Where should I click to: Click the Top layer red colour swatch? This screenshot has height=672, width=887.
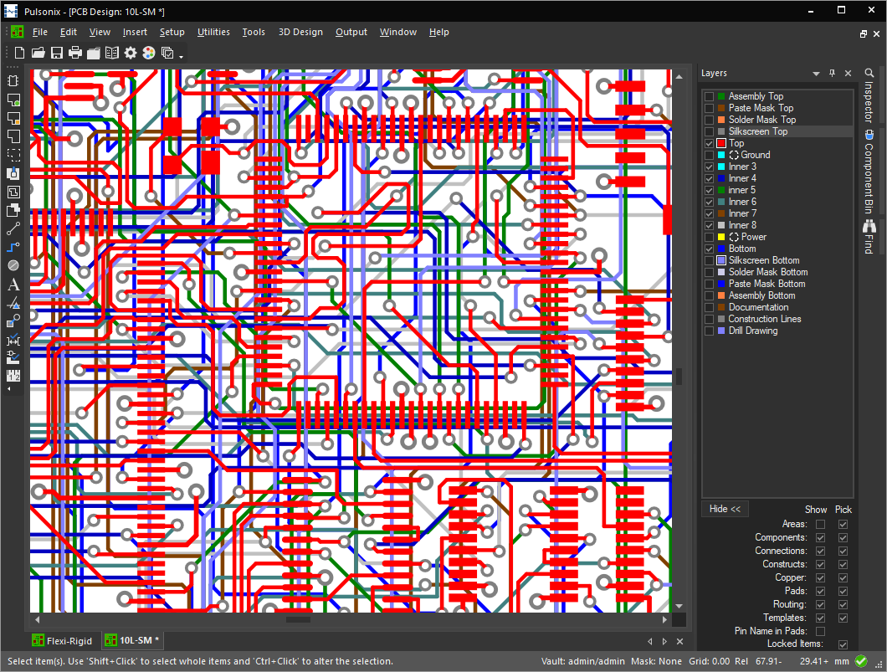[x=721, y=144]
